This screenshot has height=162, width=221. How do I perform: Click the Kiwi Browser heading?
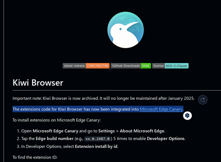(x=38, y=83)
